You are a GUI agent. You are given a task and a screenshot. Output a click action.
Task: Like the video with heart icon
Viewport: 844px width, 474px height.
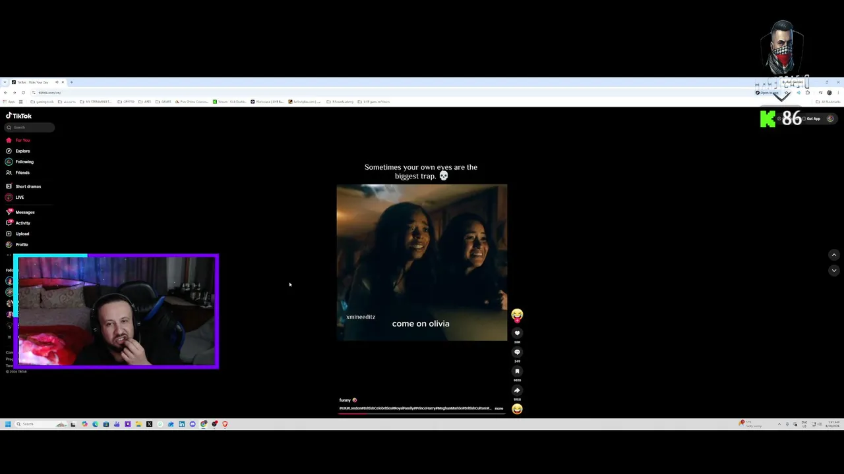pos(517,333)
